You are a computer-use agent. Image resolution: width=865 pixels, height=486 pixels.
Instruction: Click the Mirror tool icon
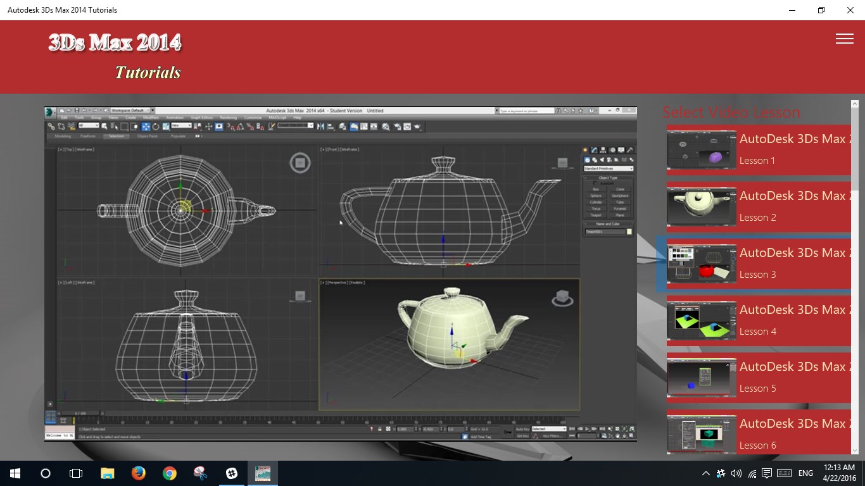[320, 126]
